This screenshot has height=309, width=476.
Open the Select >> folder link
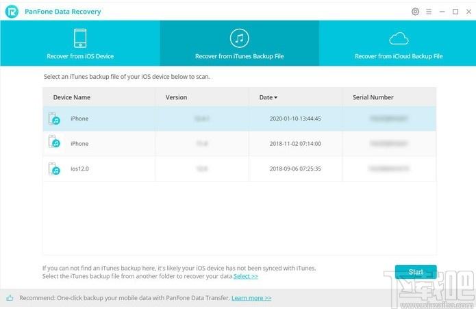point(246,276)
